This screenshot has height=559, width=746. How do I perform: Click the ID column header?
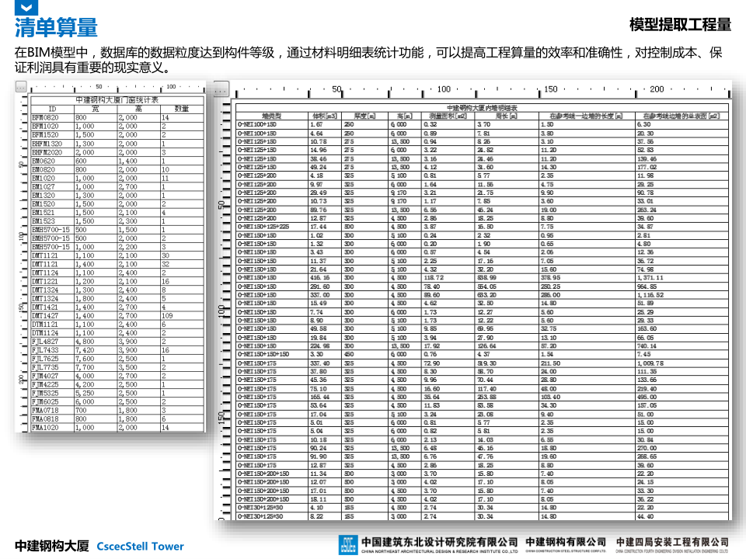pos(52,109)
